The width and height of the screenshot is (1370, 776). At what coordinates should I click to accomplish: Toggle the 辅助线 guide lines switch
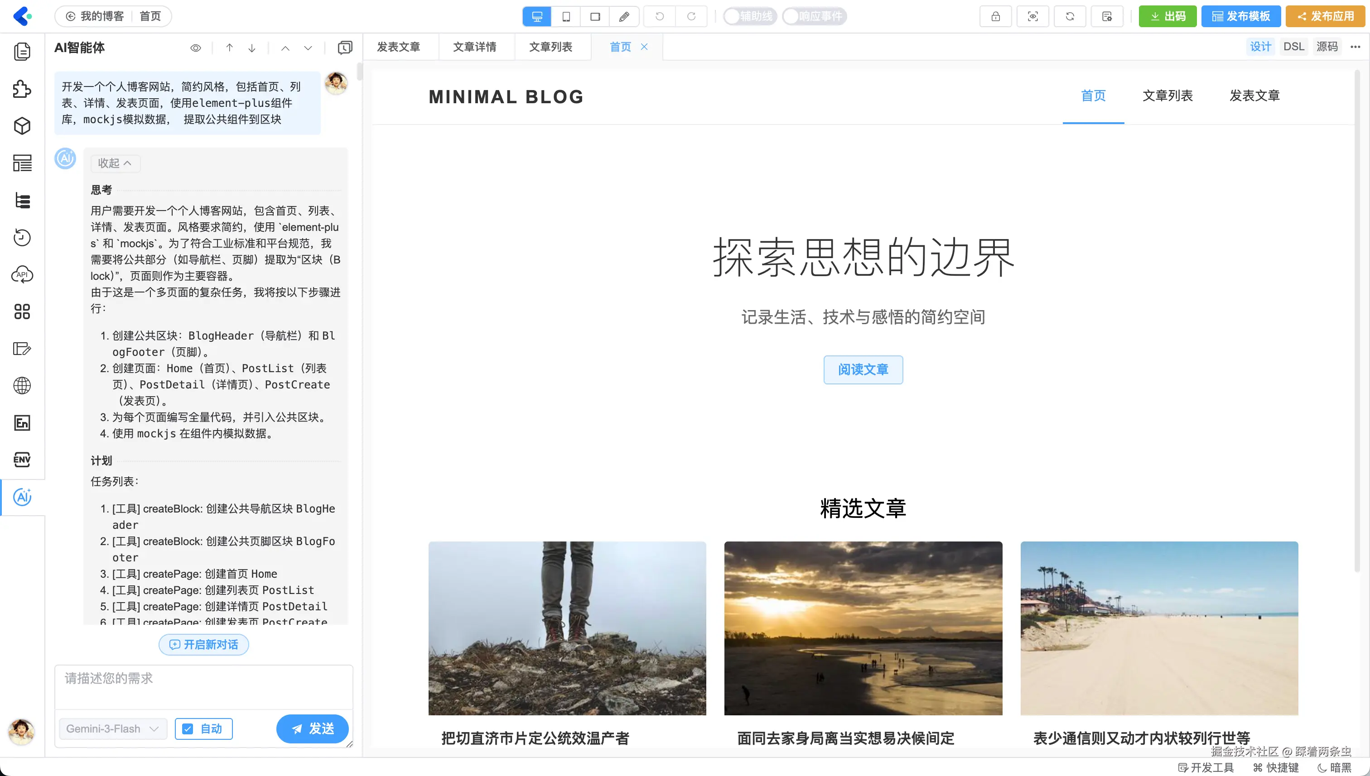(x=749, y=16)
